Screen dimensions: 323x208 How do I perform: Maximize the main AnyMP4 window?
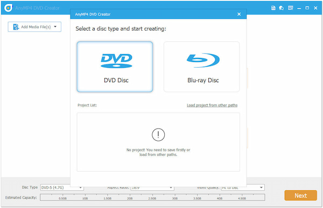pos(307,8)
